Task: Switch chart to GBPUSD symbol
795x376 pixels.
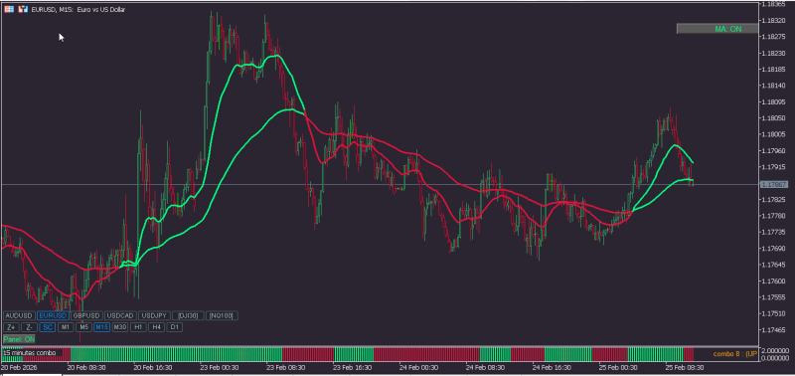Action: [x=86, y=315]
